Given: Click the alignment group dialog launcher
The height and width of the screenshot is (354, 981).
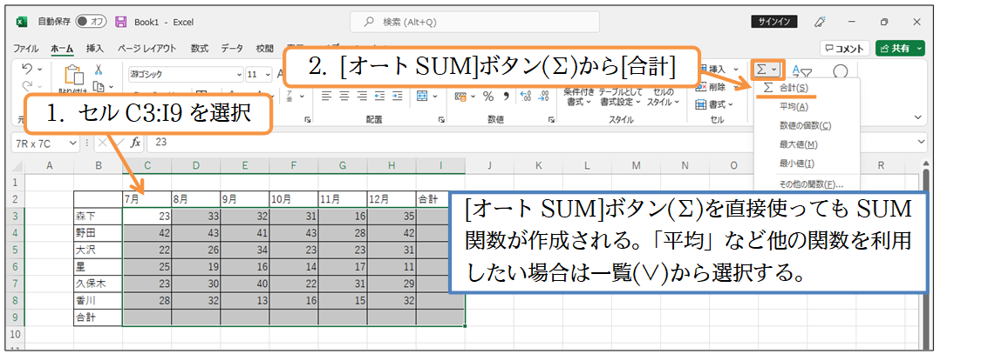Looking at the screenshot, I should point(442,119).
